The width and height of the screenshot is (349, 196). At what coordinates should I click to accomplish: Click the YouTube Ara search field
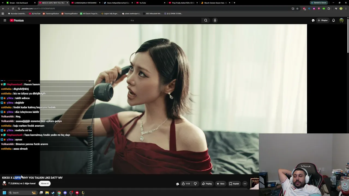[x=165, y=20]
